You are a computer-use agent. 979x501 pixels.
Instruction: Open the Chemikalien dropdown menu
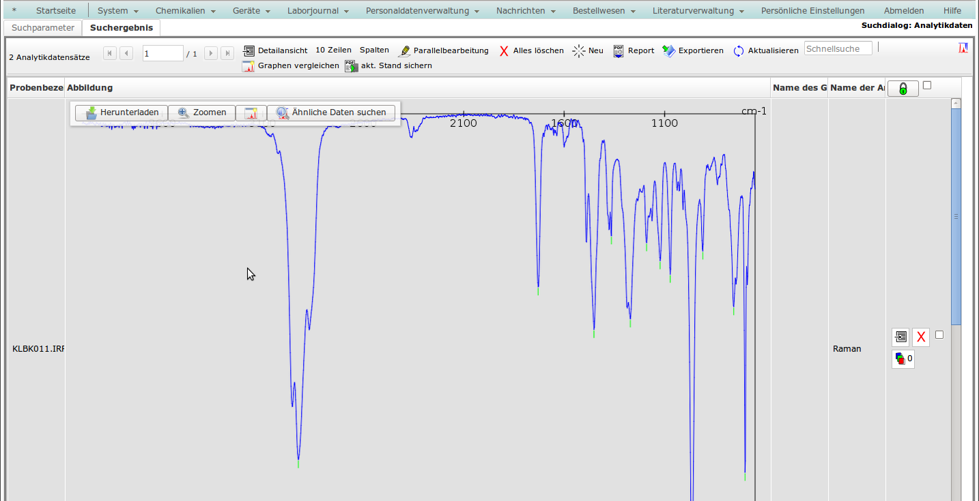[x=185, y=11]
